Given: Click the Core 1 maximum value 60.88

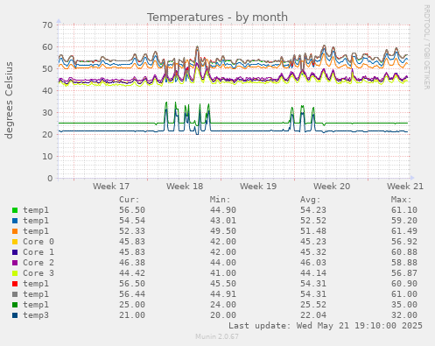Looking at the screenshot, I should point(404,252).
